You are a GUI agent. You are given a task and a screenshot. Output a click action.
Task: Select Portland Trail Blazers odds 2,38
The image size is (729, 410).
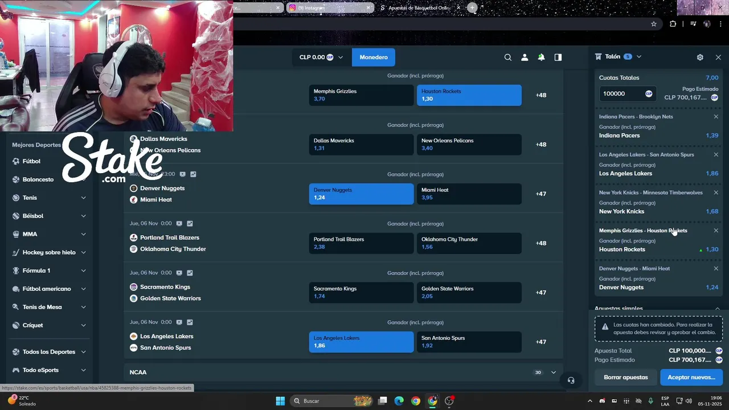[361, 243]
